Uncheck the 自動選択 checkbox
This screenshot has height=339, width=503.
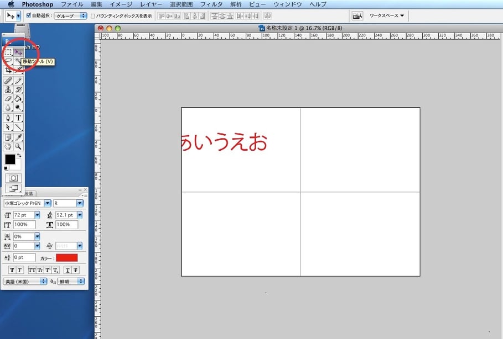tap(29, 16)
